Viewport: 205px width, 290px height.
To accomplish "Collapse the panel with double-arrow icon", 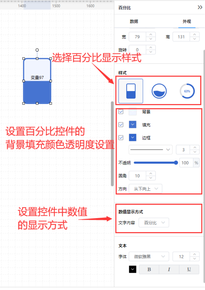I will click(x=200, y=7).
